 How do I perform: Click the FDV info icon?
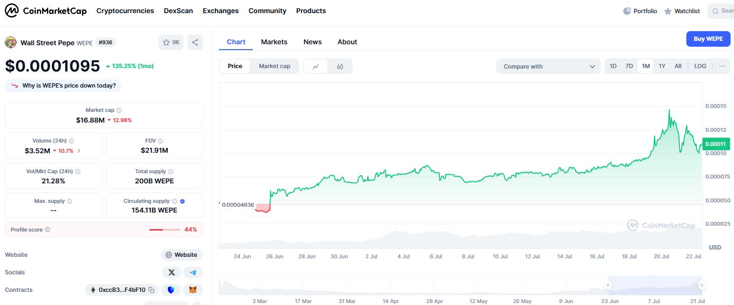click(161, 141)
